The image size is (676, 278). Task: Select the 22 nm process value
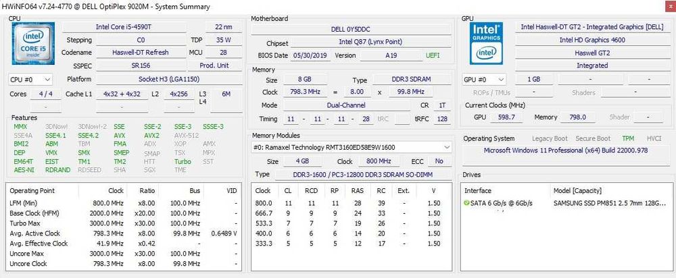(x=223, y=27)
